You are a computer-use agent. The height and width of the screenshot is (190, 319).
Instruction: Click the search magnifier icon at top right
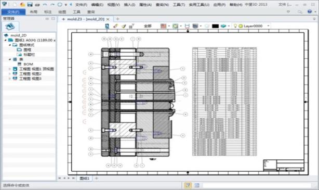[300, 12]
